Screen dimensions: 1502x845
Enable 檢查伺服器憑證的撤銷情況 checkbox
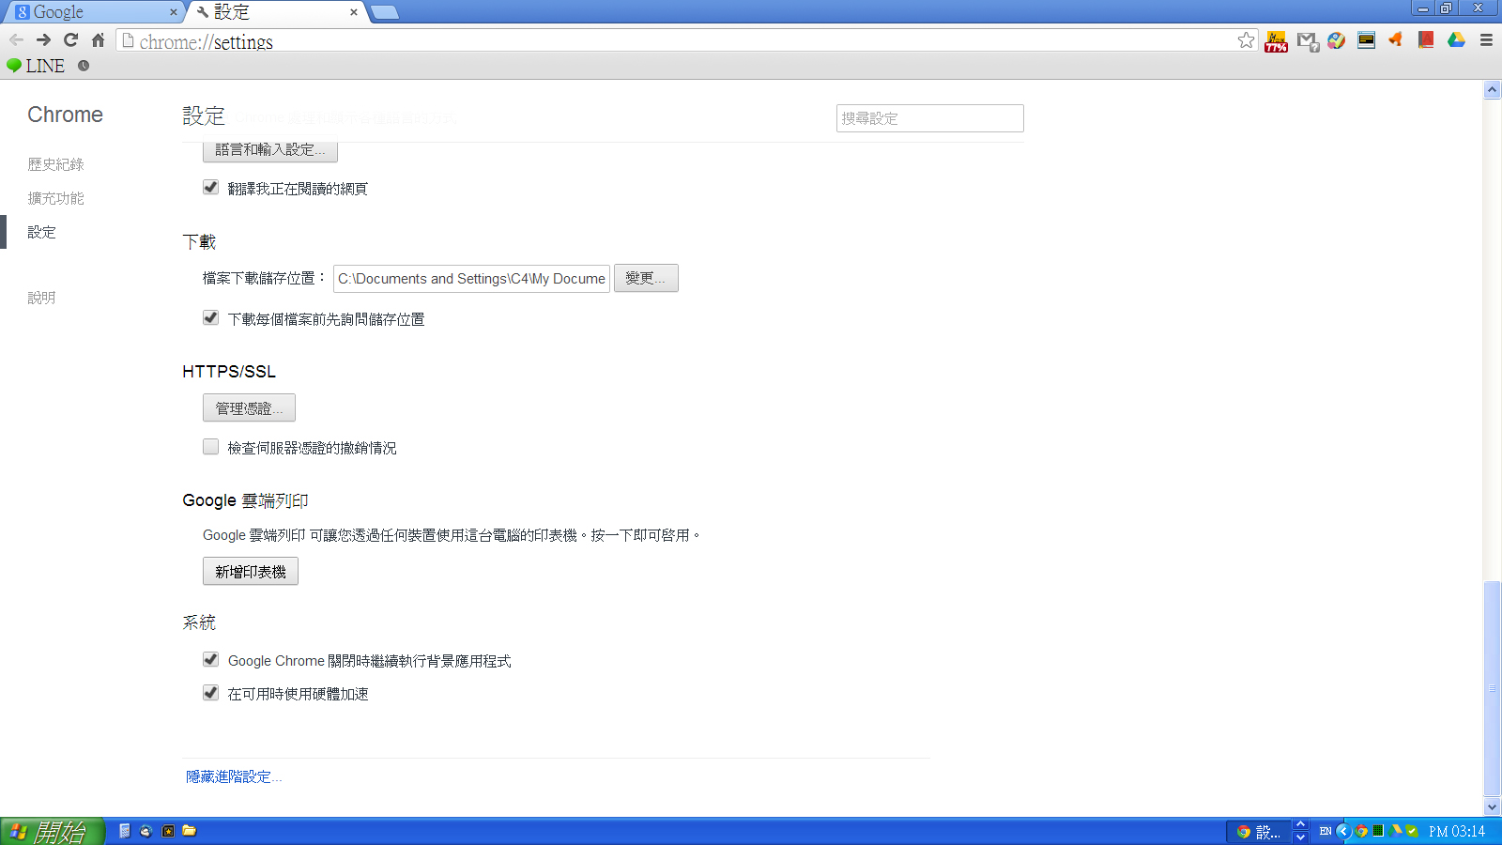coord(211,447)
